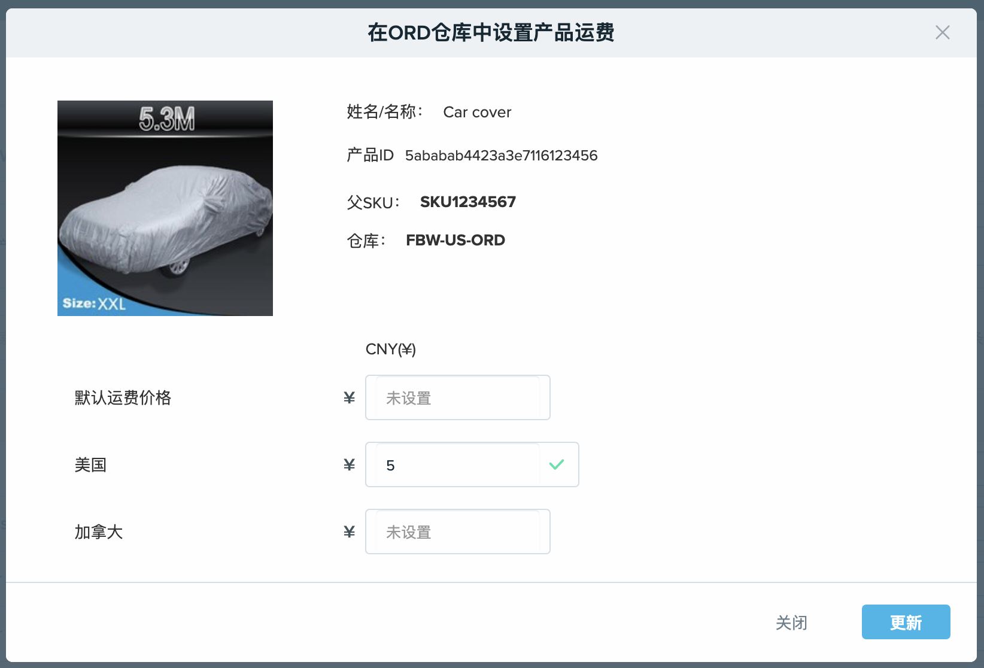
Task: Click the 仓库 label
Action: tap(366, 241)
